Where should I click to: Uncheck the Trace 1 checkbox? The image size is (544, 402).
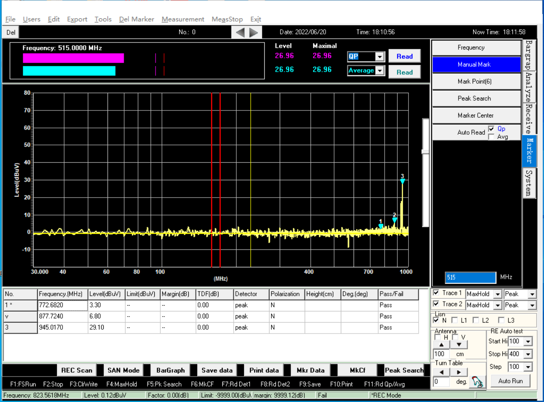[436, 293]
